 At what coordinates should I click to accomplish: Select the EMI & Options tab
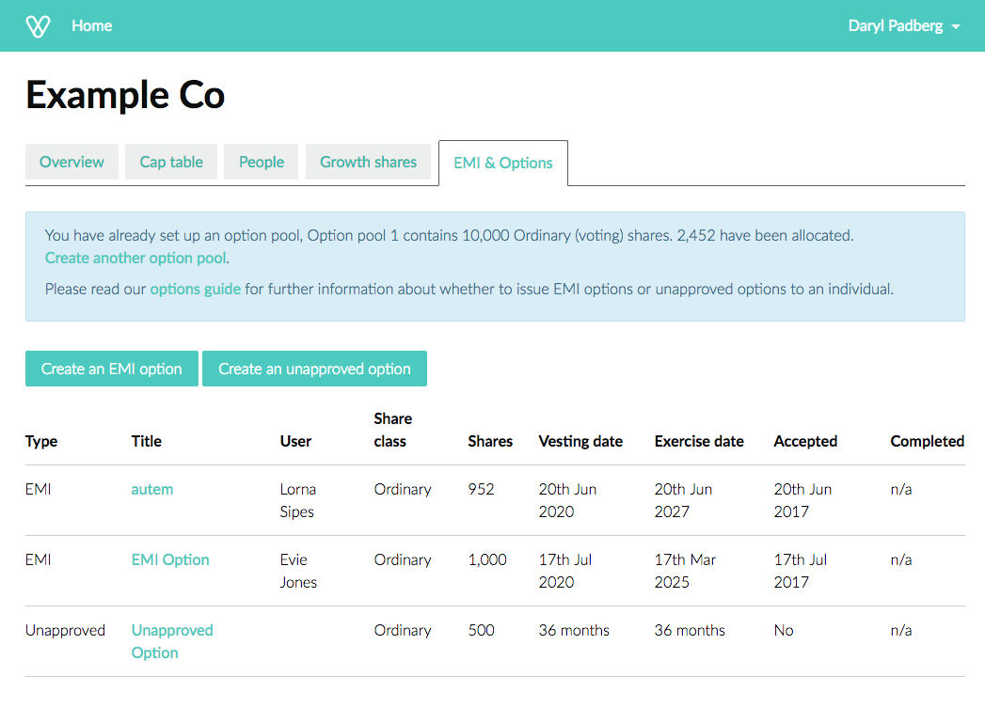point(502,163)
